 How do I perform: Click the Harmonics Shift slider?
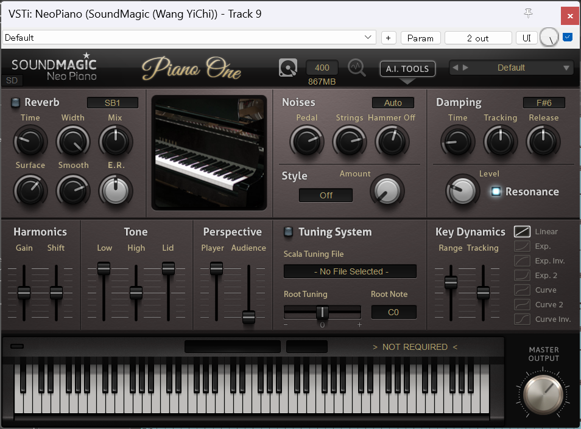[x=56, y=293]
